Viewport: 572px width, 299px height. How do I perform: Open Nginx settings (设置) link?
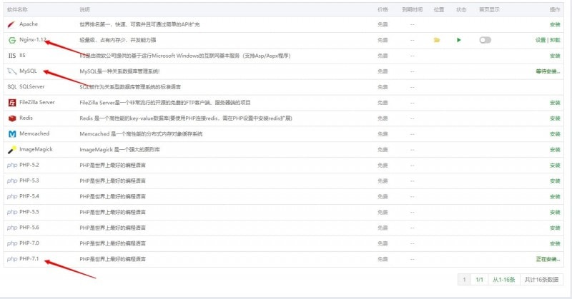pos(540,40)
